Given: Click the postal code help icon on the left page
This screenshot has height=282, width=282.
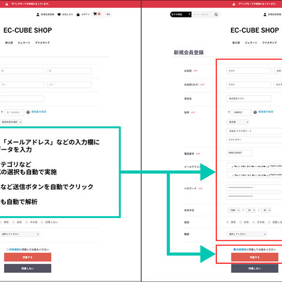Looking at the screenshot, I should point(28,112).
